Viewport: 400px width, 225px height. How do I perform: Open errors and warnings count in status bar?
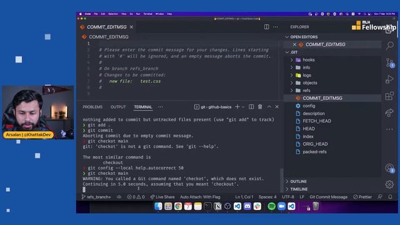point(136,197)
